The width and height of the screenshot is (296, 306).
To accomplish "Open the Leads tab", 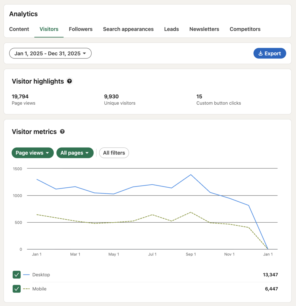I will coord(171,29).
